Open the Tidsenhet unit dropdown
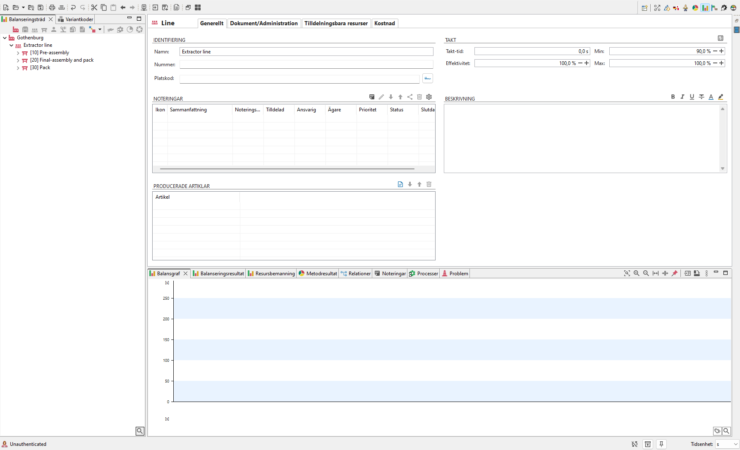The height and width of the screenshot is (450, 740). pos(727,444)
